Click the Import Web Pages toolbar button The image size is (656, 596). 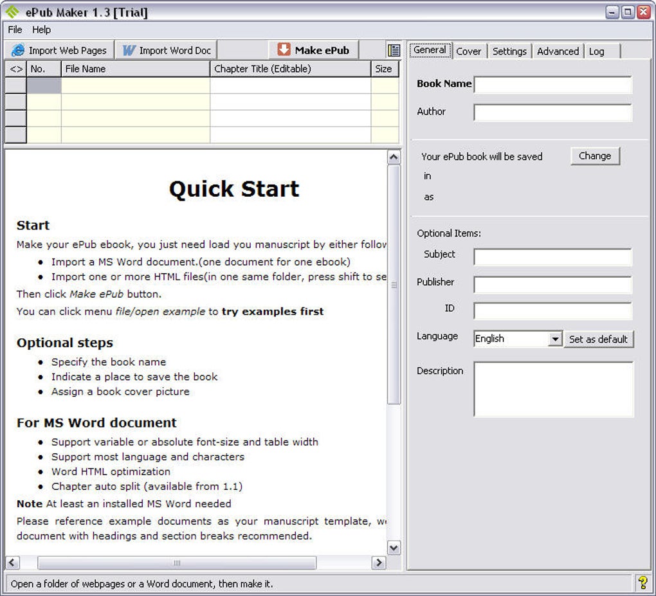click(59, 50)
